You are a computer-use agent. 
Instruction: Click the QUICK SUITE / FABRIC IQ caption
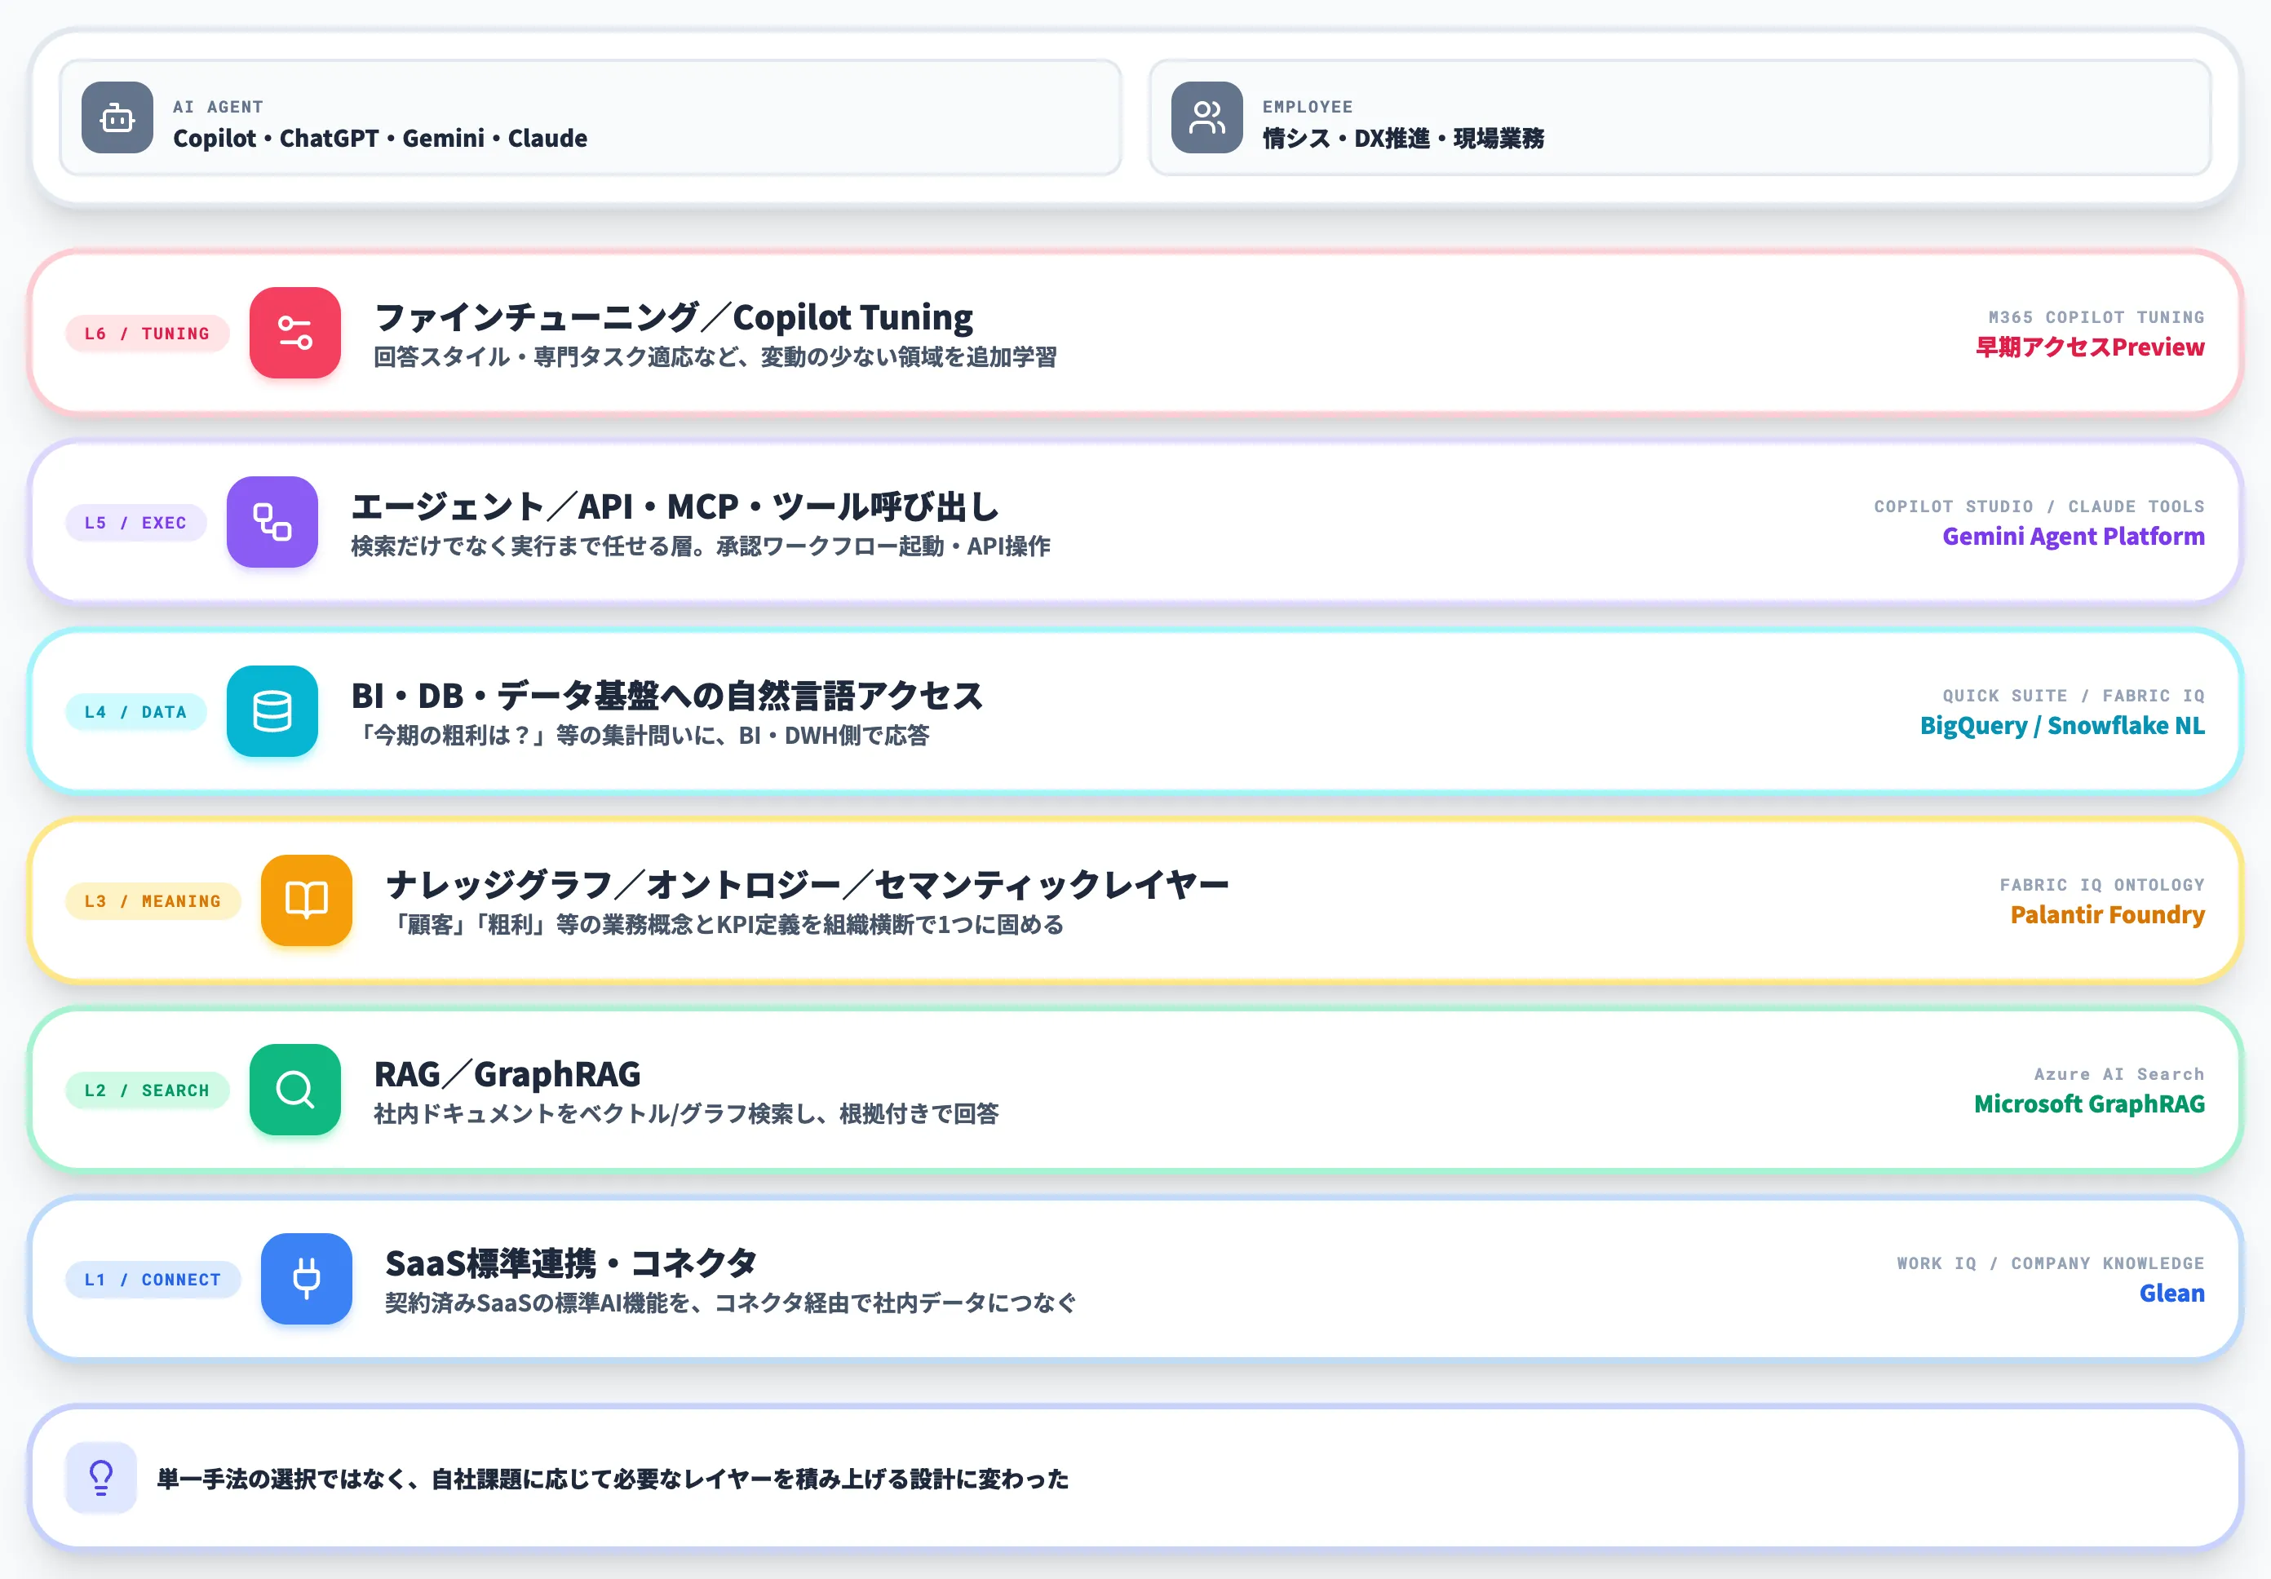2073,696
